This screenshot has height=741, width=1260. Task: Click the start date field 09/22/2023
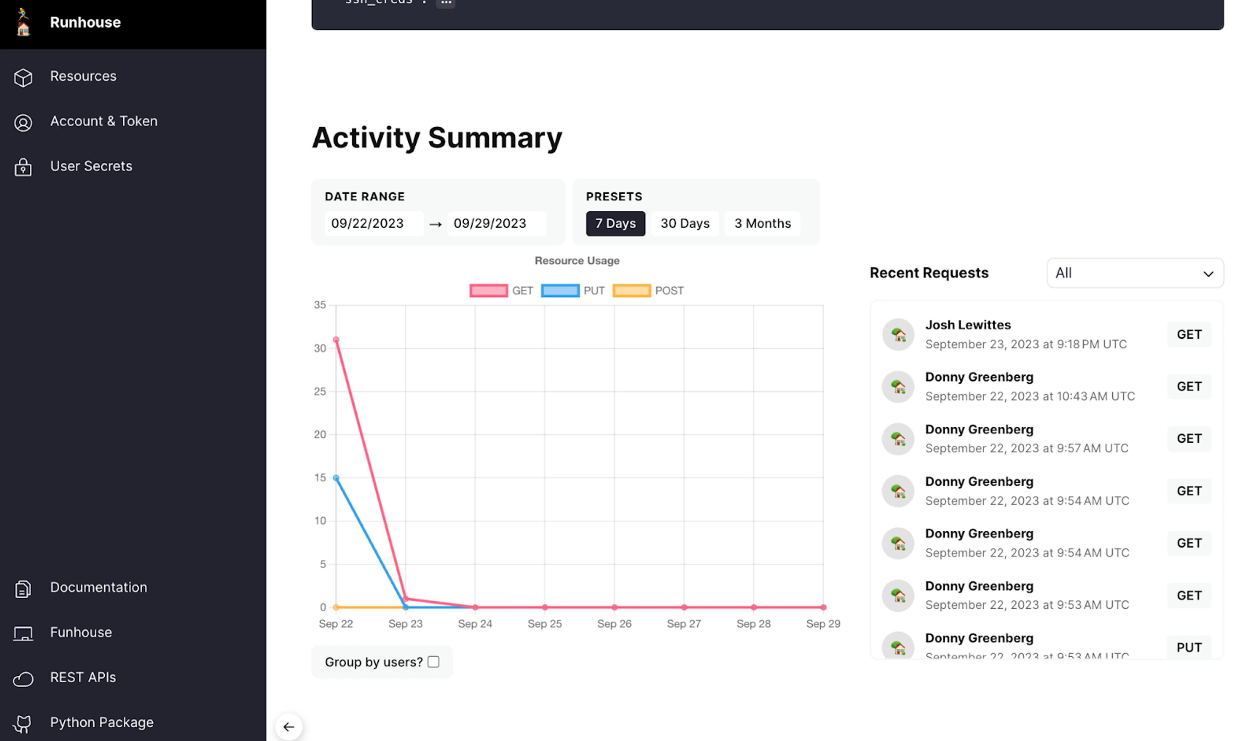[373, 223]
